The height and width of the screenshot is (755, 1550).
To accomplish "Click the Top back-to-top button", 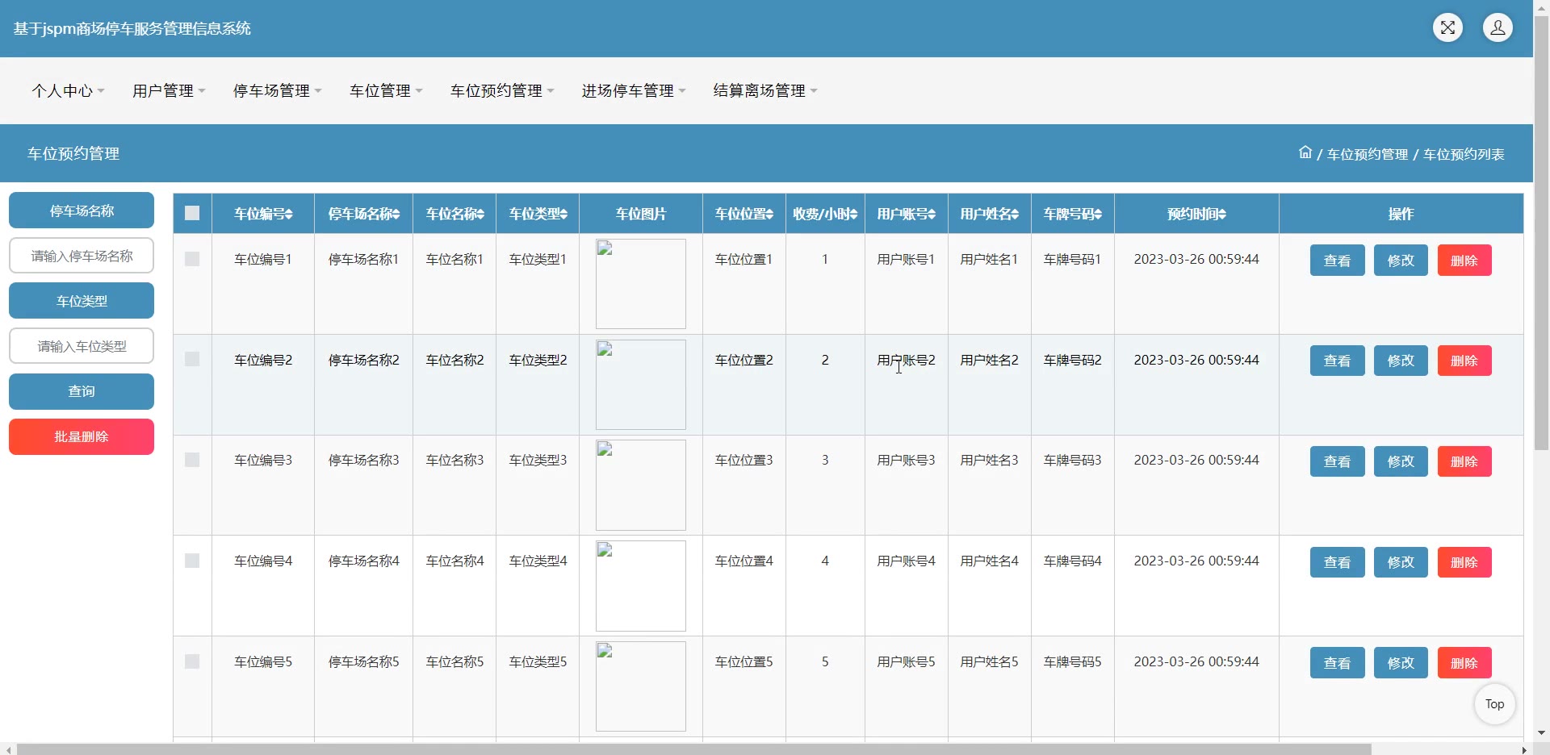I will point(1494,704).
